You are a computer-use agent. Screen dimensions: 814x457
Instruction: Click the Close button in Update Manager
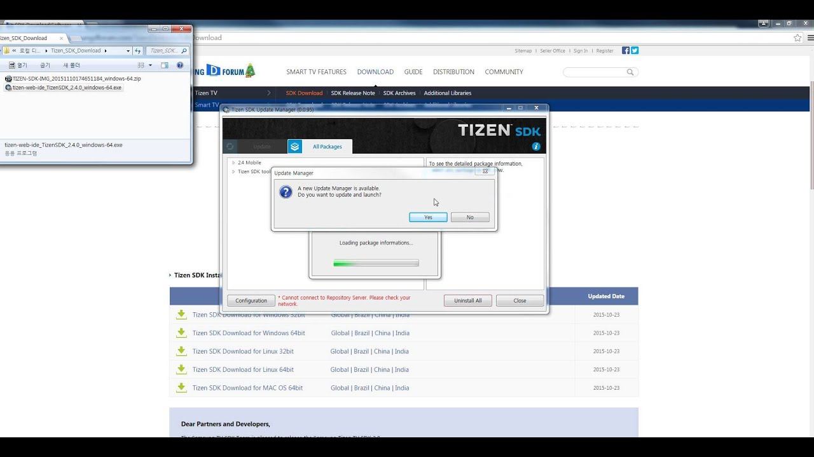tap(520, 301)
